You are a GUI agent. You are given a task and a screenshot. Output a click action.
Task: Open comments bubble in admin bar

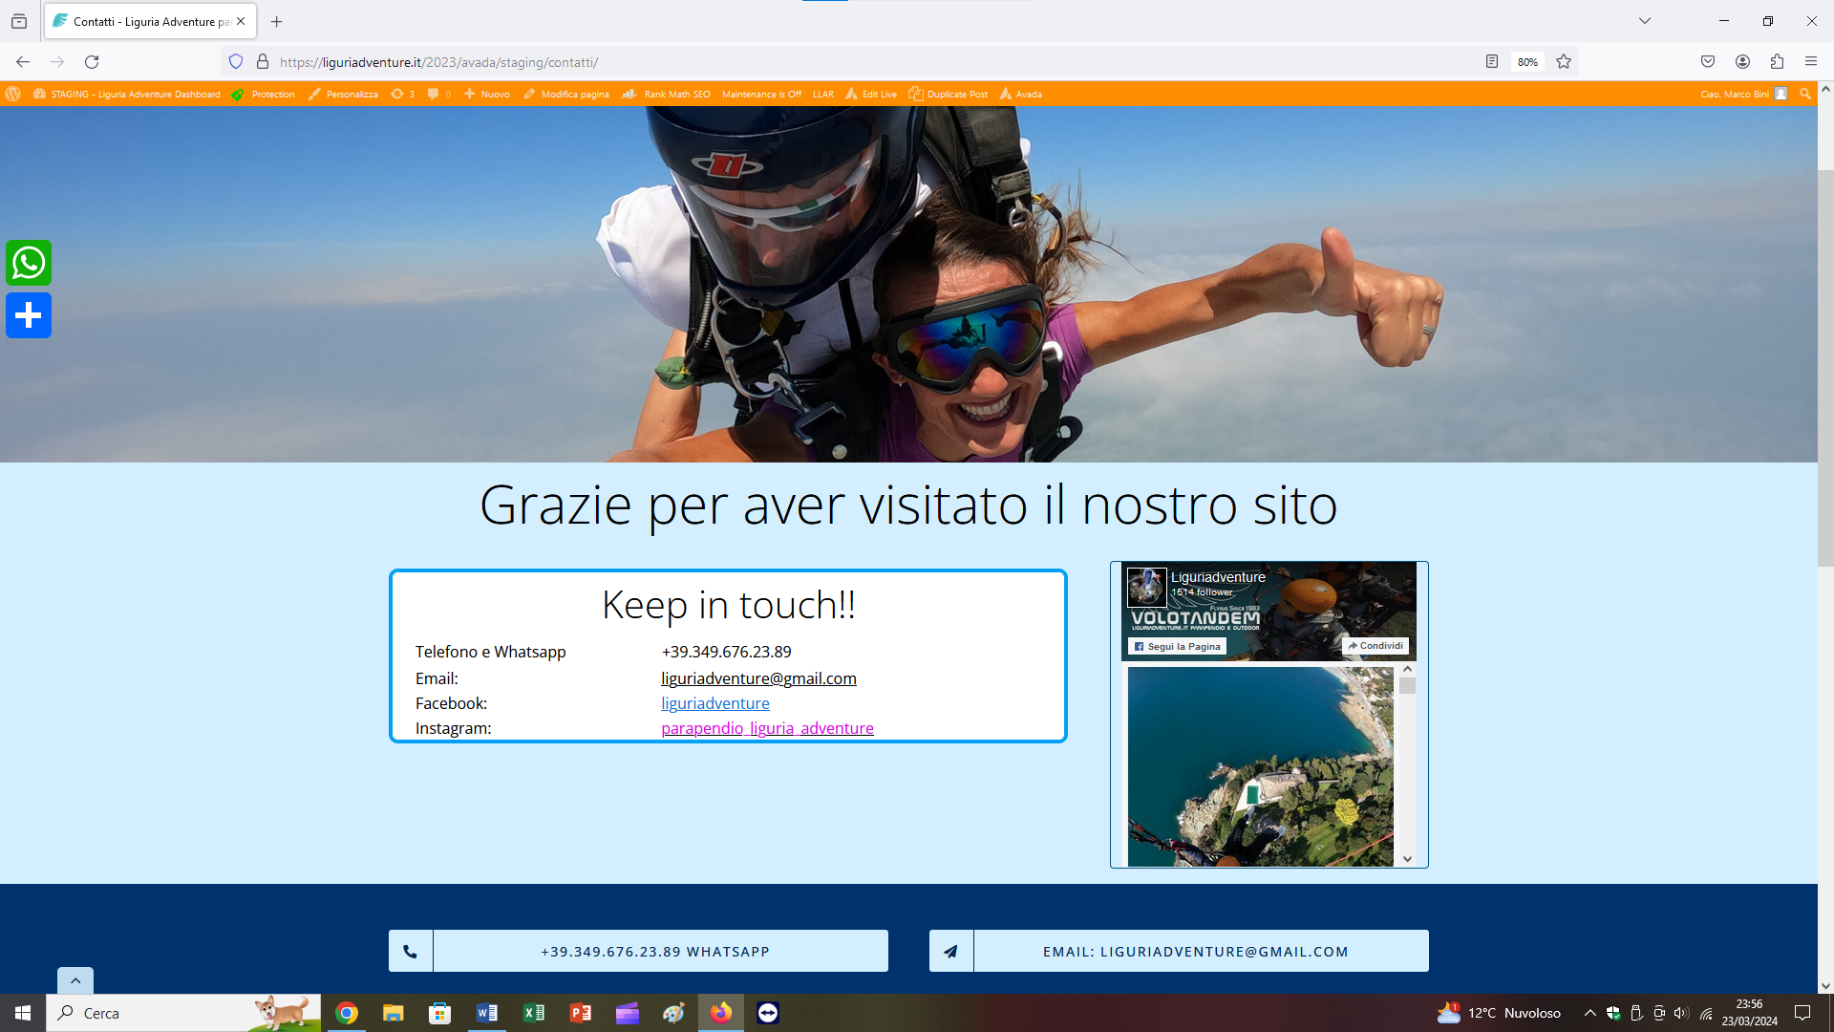[x=439, y=94]
